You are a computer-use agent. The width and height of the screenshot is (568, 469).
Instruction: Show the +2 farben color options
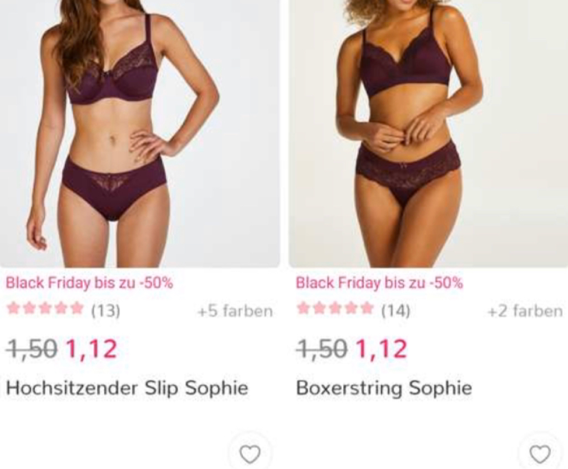(x=525, y=311)
